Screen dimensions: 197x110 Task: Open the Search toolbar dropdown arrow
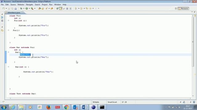point(49,9)
